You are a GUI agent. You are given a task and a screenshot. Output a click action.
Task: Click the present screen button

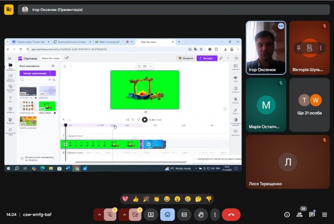(x=150, y=214)
